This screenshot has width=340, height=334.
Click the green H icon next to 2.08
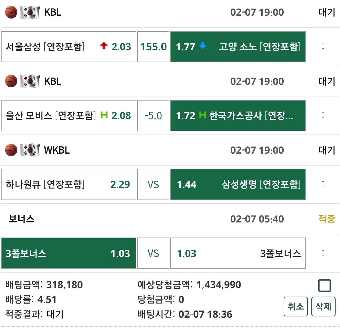(x=104, y=115)
